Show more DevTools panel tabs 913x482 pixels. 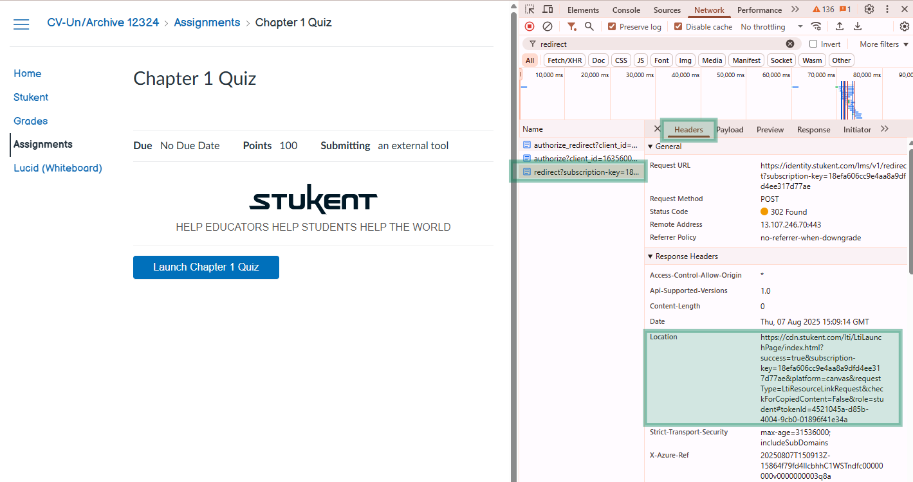[x=795, y=10]
